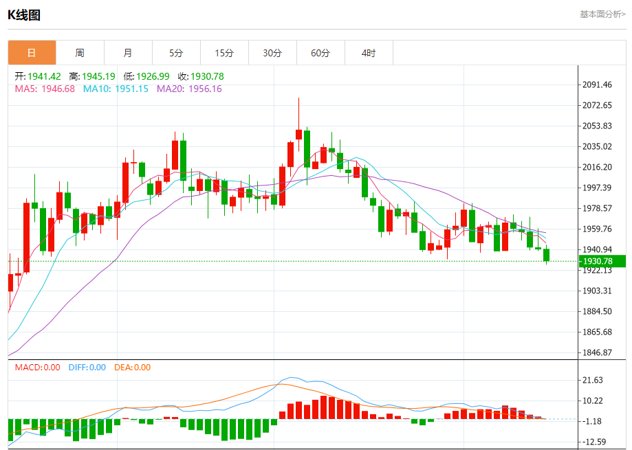Open the 4时 interval tab

tap(369, 53)
